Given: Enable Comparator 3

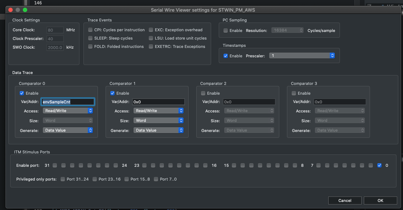Looking at the screenshot, I should coord(294,93).
